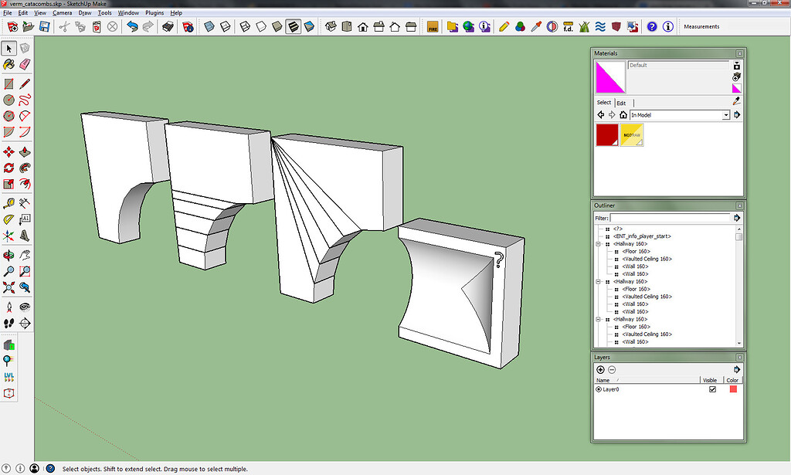791x475 pixels.
Task: Click the Sample Paint eyedropper in Materials
Action: 736,102
